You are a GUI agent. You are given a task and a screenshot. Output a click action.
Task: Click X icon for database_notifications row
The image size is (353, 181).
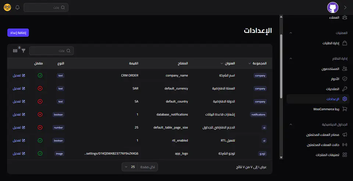click(x=40, y=115)
